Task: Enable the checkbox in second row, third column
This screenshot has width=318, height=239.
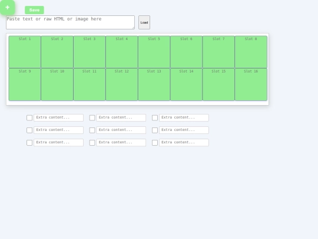Action: tap(155, 130)
